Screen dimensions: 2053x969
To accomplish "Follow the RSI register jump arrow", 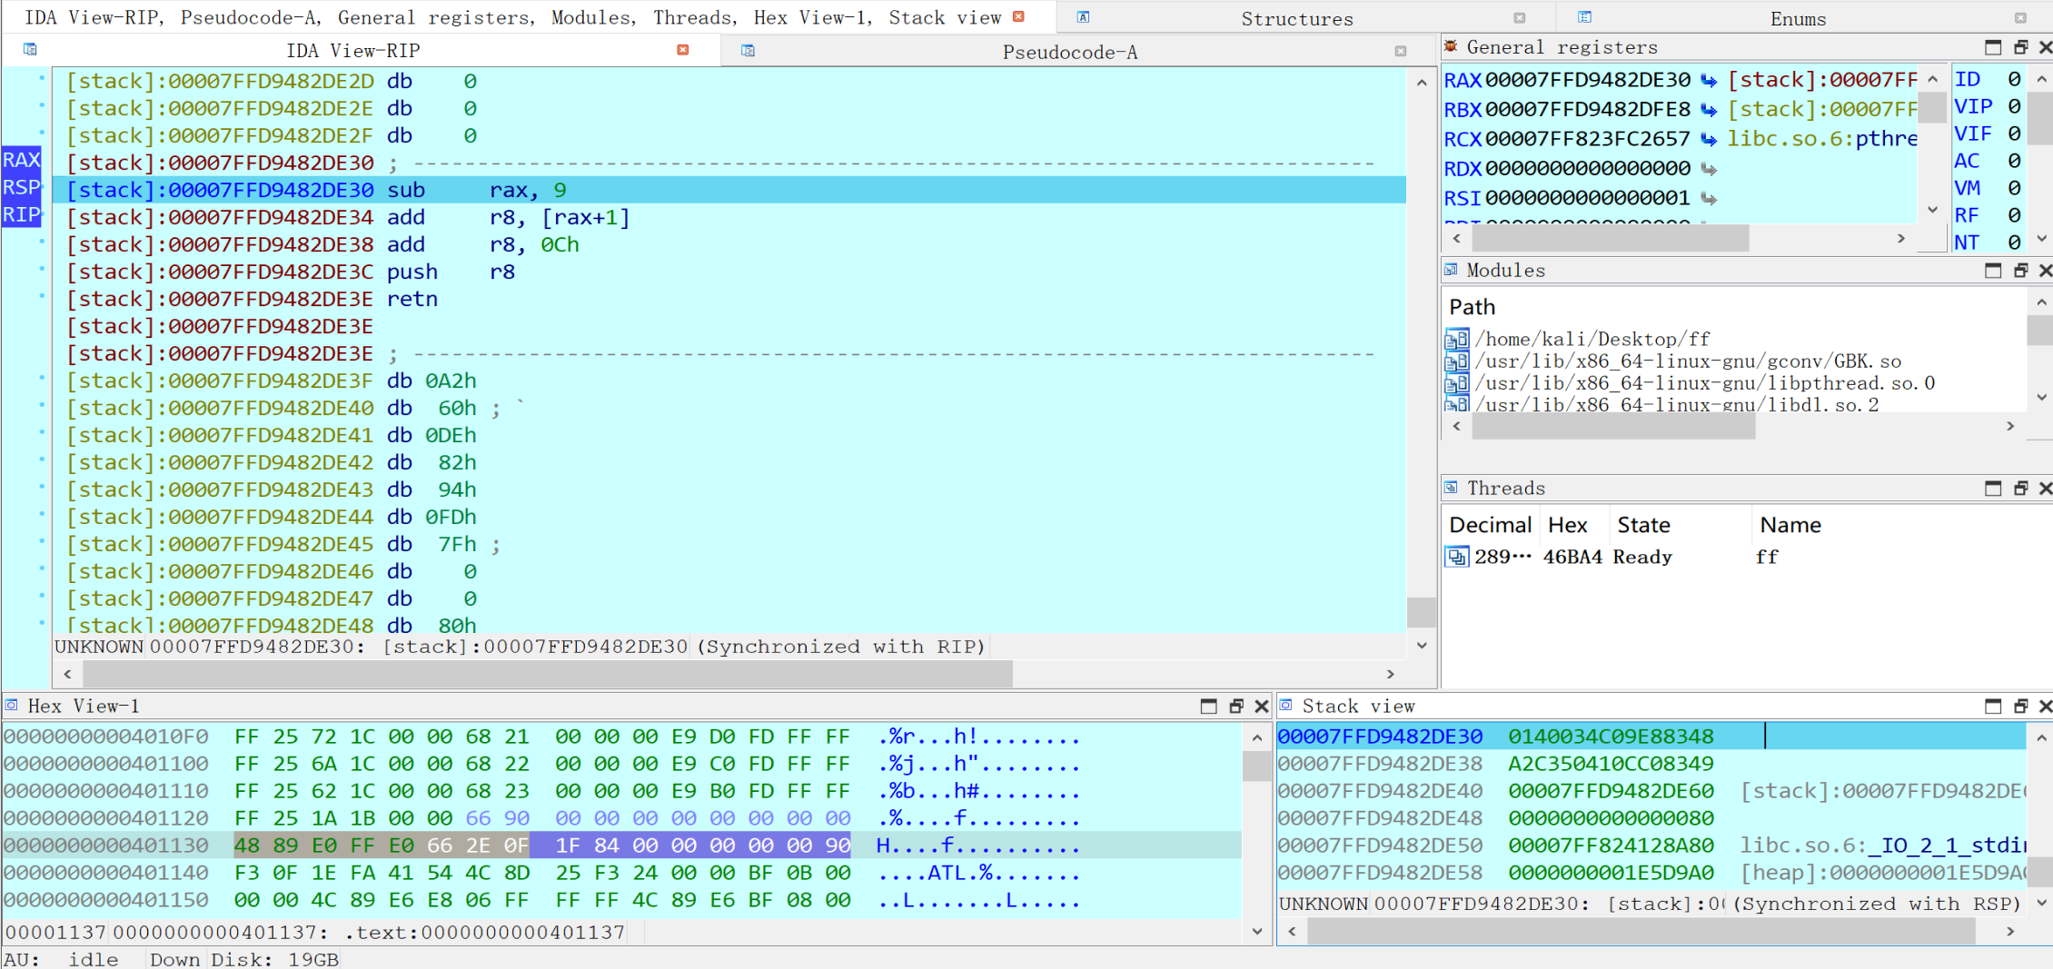I will [1709, 198].
